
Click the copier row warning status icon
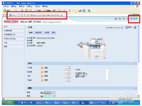[42, 72]
